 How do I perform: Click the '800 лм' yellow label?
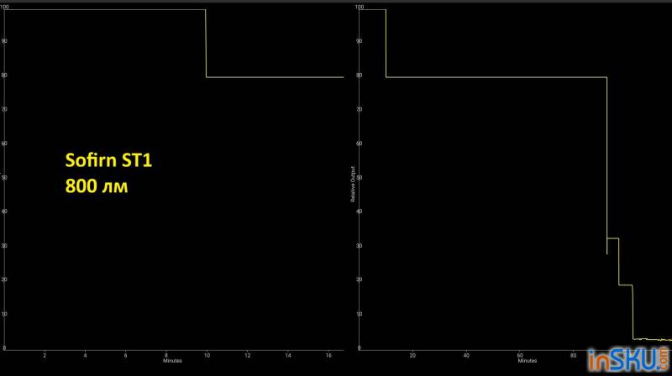tap(97, 186)
